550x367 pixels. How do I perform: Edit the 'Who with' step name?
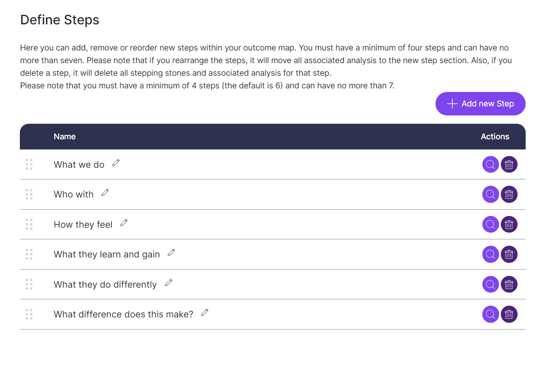[x=105, y=193]
